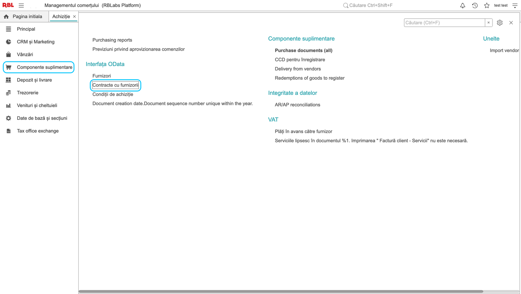Open Document creation date sequence number link
521x294 pixels.
pos(173,104)
